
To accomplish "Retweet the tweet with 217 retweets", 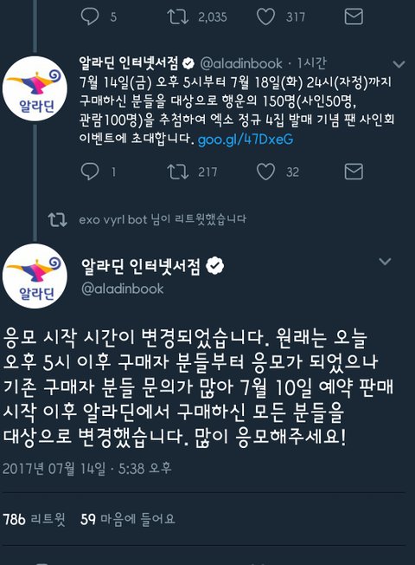I will click(177, 172).
